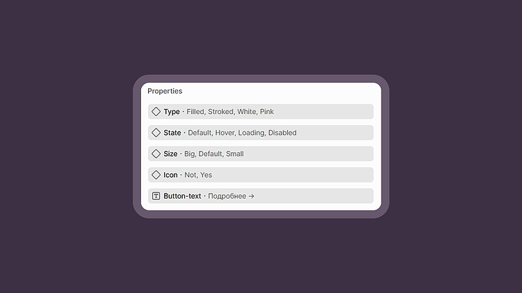The height and width of the screenshot is (293, 522).
Task: Click the diamond variant icon beside Type
Action: point(156,111)
